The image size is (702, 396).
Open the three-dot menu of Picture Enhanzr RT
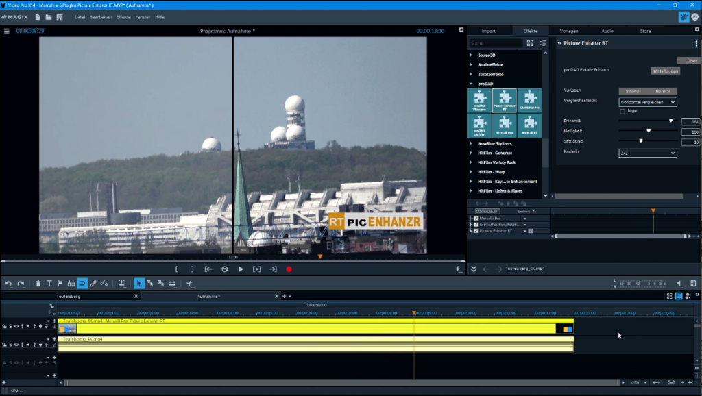(x=697, y=43)
